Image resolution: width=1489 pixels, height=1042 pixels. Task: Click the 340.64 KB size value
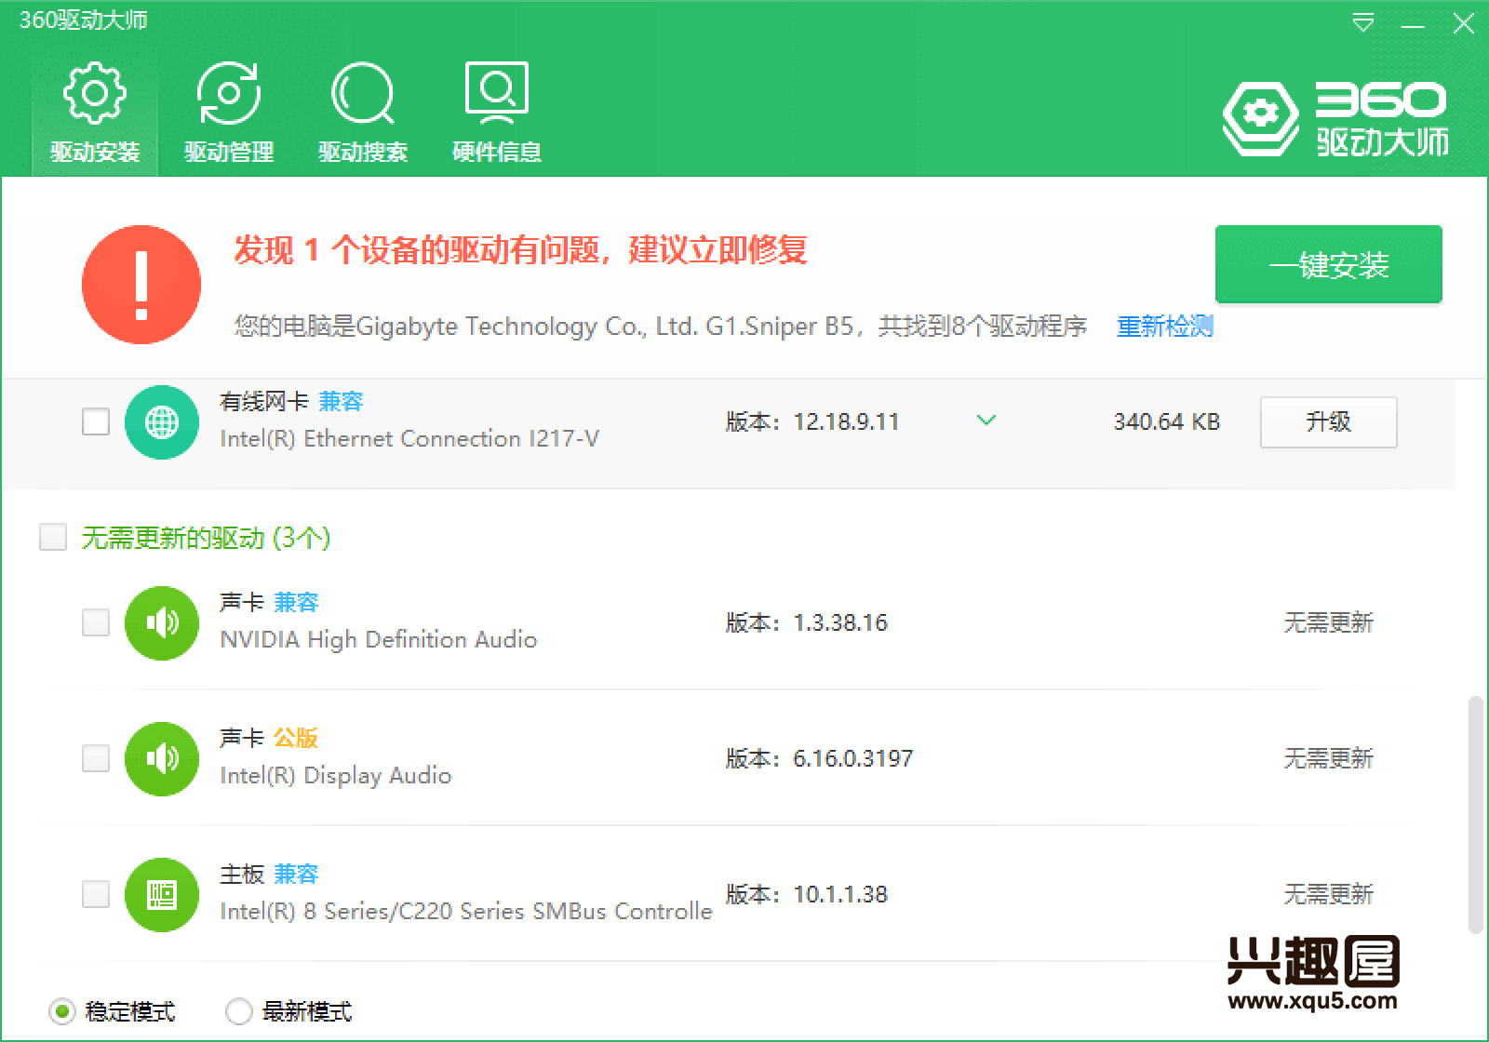(1167, 421)
